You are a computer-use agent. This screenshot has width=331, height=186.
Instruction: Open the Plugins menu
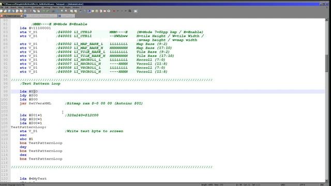click(x=68, y=7)
